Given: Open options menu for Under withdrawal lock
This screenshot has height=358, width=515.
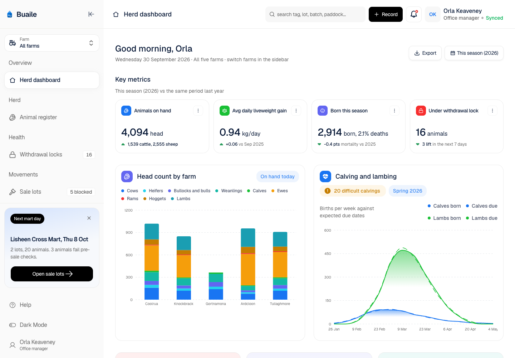Looking at the screenshot, I should (x=492, y=111).
